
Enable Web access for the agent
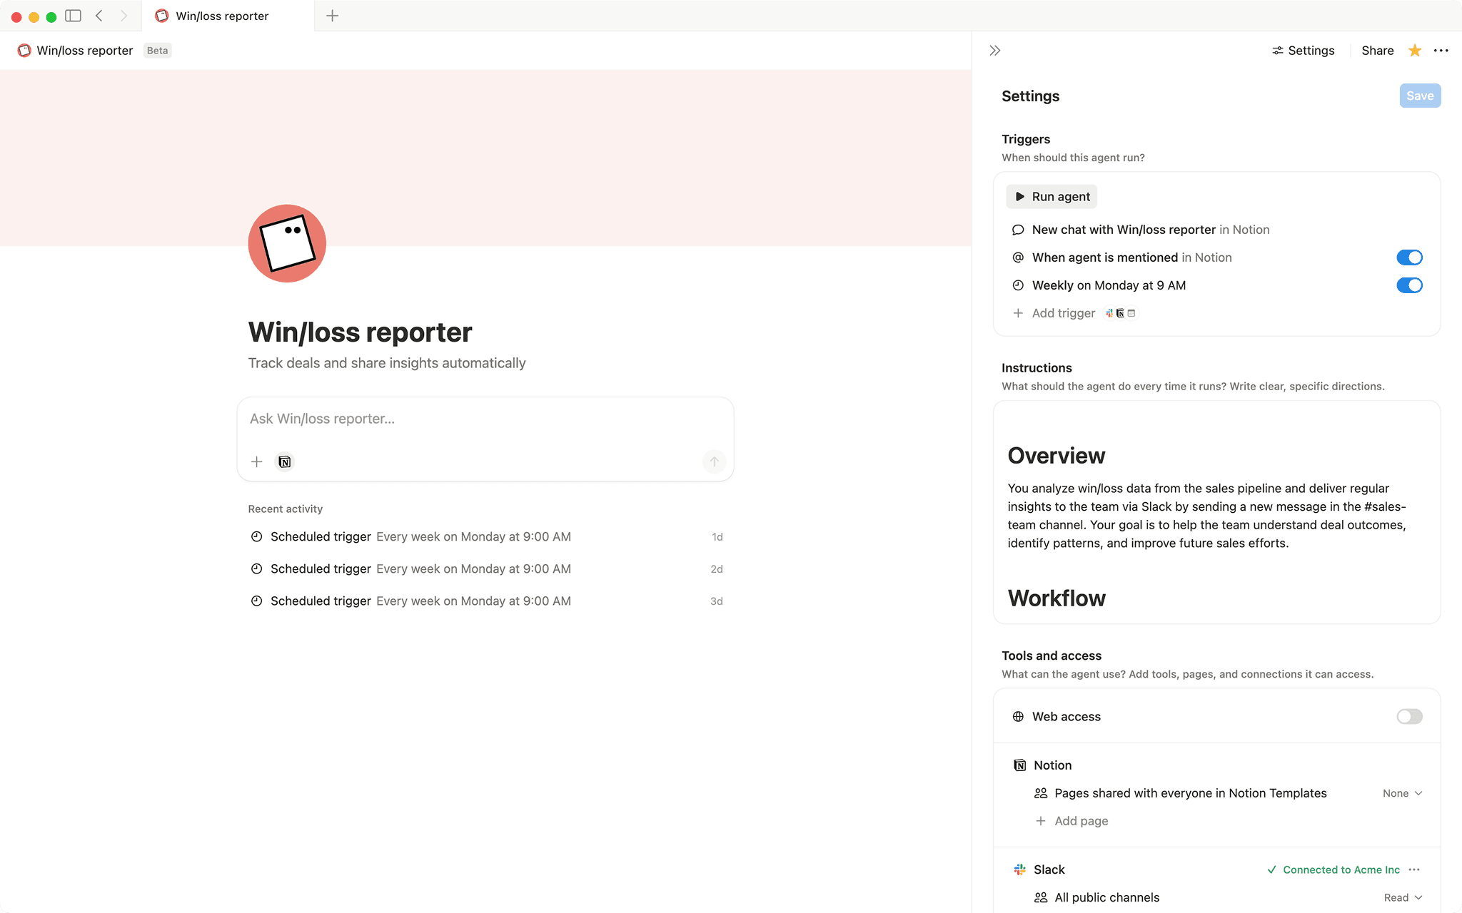pyautogui.click(x=1408, y=716)
